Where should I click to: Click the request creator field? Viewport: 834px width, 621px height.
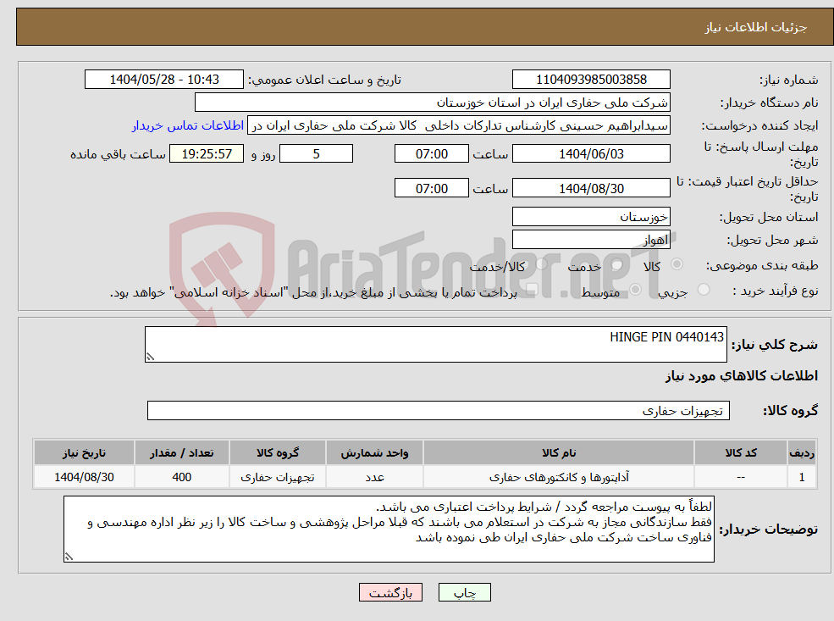coord(458,125)
